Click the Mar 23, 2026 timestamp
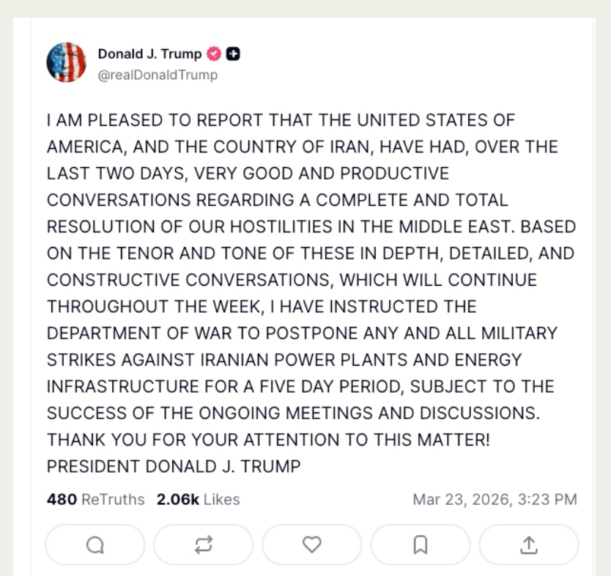 (495, 500)
